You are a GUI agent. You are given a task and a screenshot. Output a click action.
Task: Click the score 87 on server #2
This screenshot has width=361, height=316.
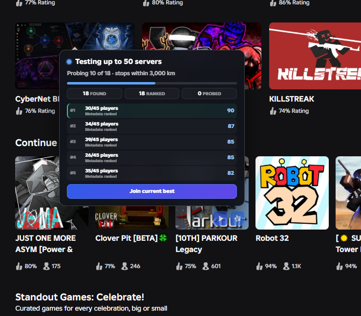pyautogui.click(x=231, y=126)
